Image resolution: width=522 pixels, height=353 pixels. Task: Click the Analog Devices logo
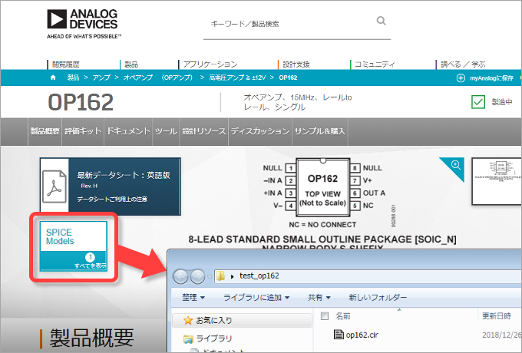coord(84,24)
